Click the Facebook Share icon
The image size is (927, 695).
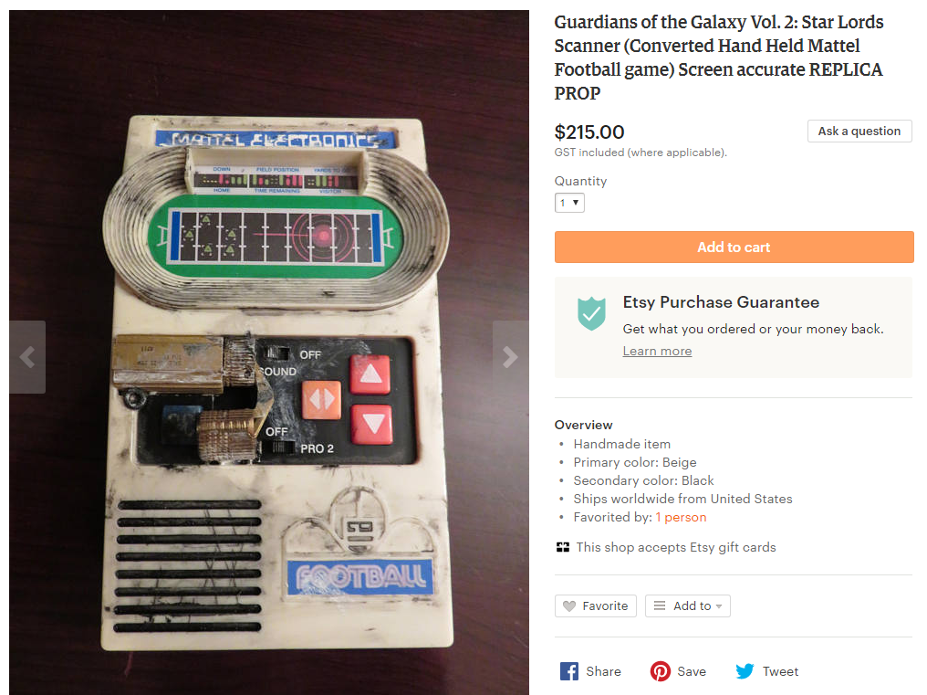[x=569, y=671]
